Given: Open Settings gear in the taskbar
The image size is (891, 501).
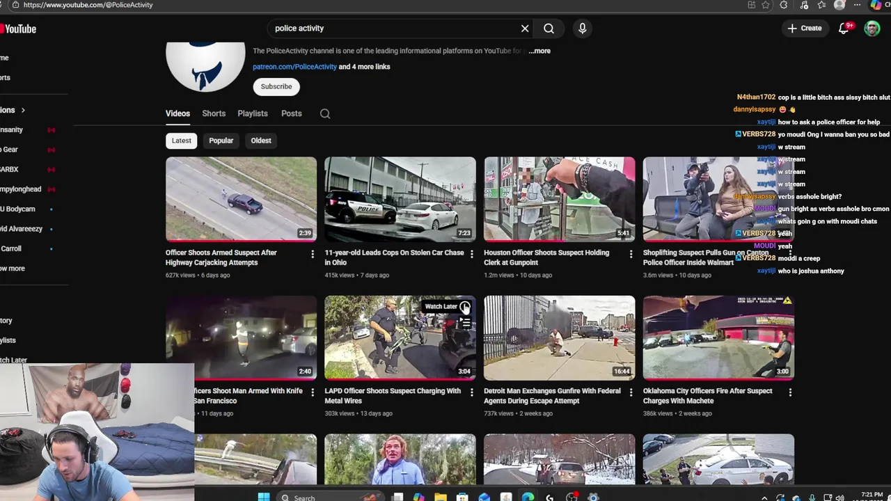Looking at the screenshot, I should pos(593,497).
